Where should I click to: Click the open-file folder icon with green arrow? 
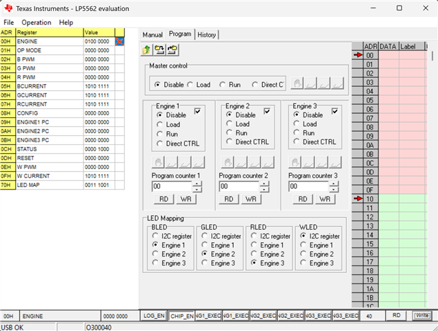[x=146, y=50]
